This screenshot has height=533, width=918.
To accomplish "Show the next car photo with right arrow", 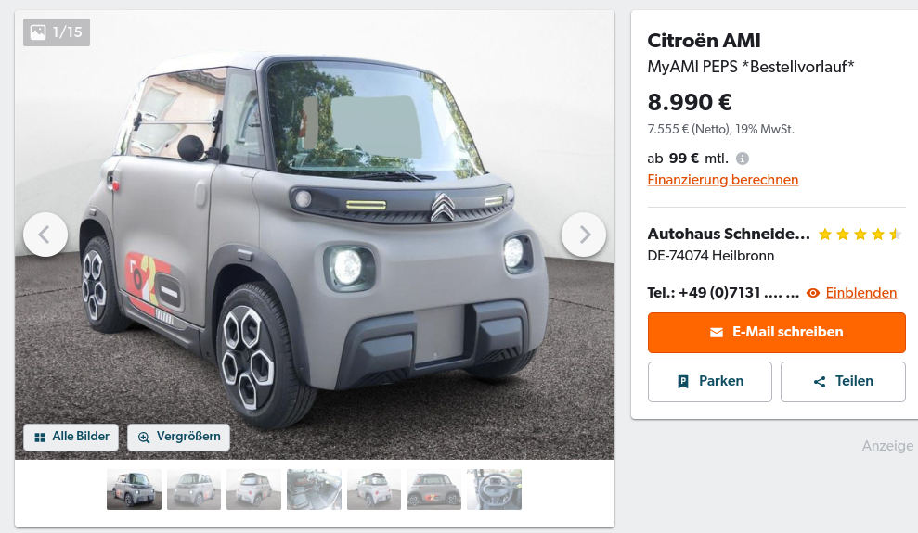I will 584,235.
